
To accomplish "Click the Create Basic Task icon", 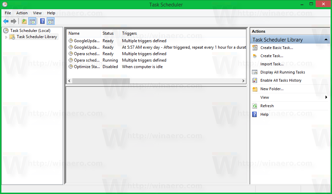I will (x=255, y=48).
